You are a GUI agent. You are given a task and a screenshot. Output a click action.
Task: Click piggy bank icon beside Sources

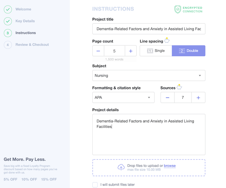[179, 88]
